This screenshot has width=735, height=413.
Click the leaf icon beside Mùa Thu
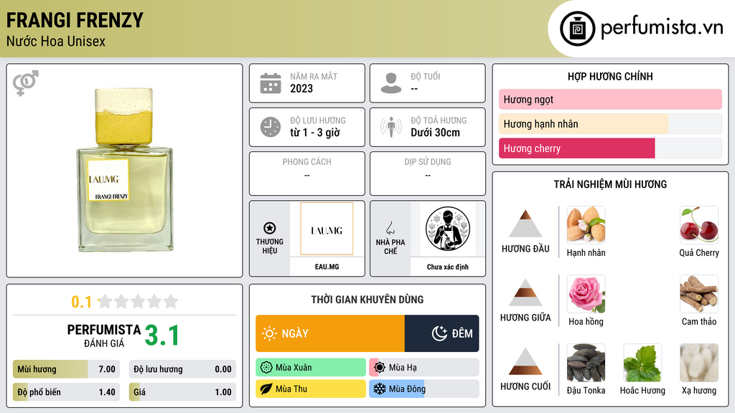pos(266,389)
